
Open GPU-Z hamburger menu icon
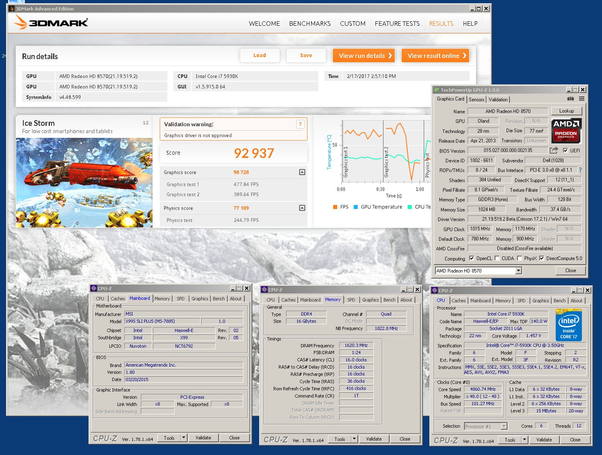point(582,99)
